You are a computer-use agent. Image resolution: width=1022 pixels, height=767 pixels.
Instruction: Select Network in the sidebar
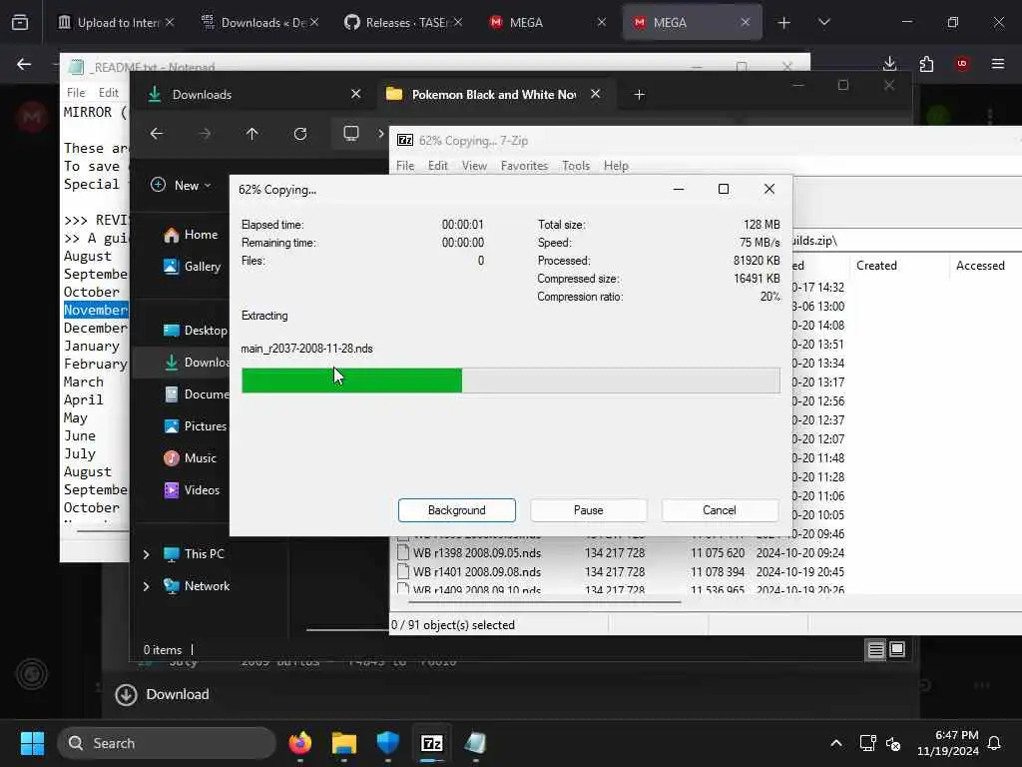coord(197,585)
